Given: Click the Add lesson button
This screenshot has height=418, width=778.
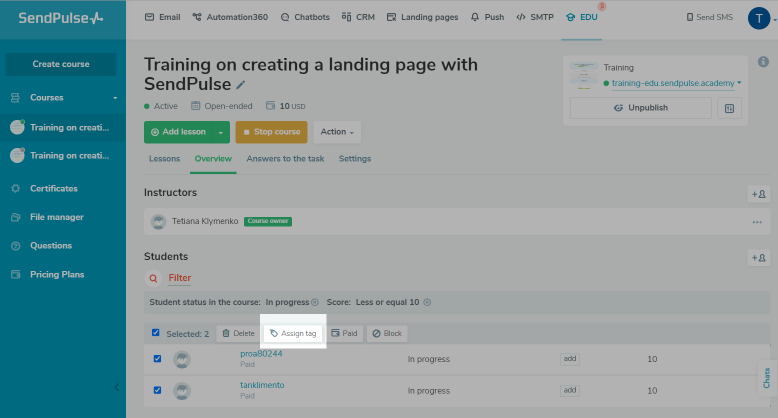Looking at the screenshot, I should pos(178,132).
